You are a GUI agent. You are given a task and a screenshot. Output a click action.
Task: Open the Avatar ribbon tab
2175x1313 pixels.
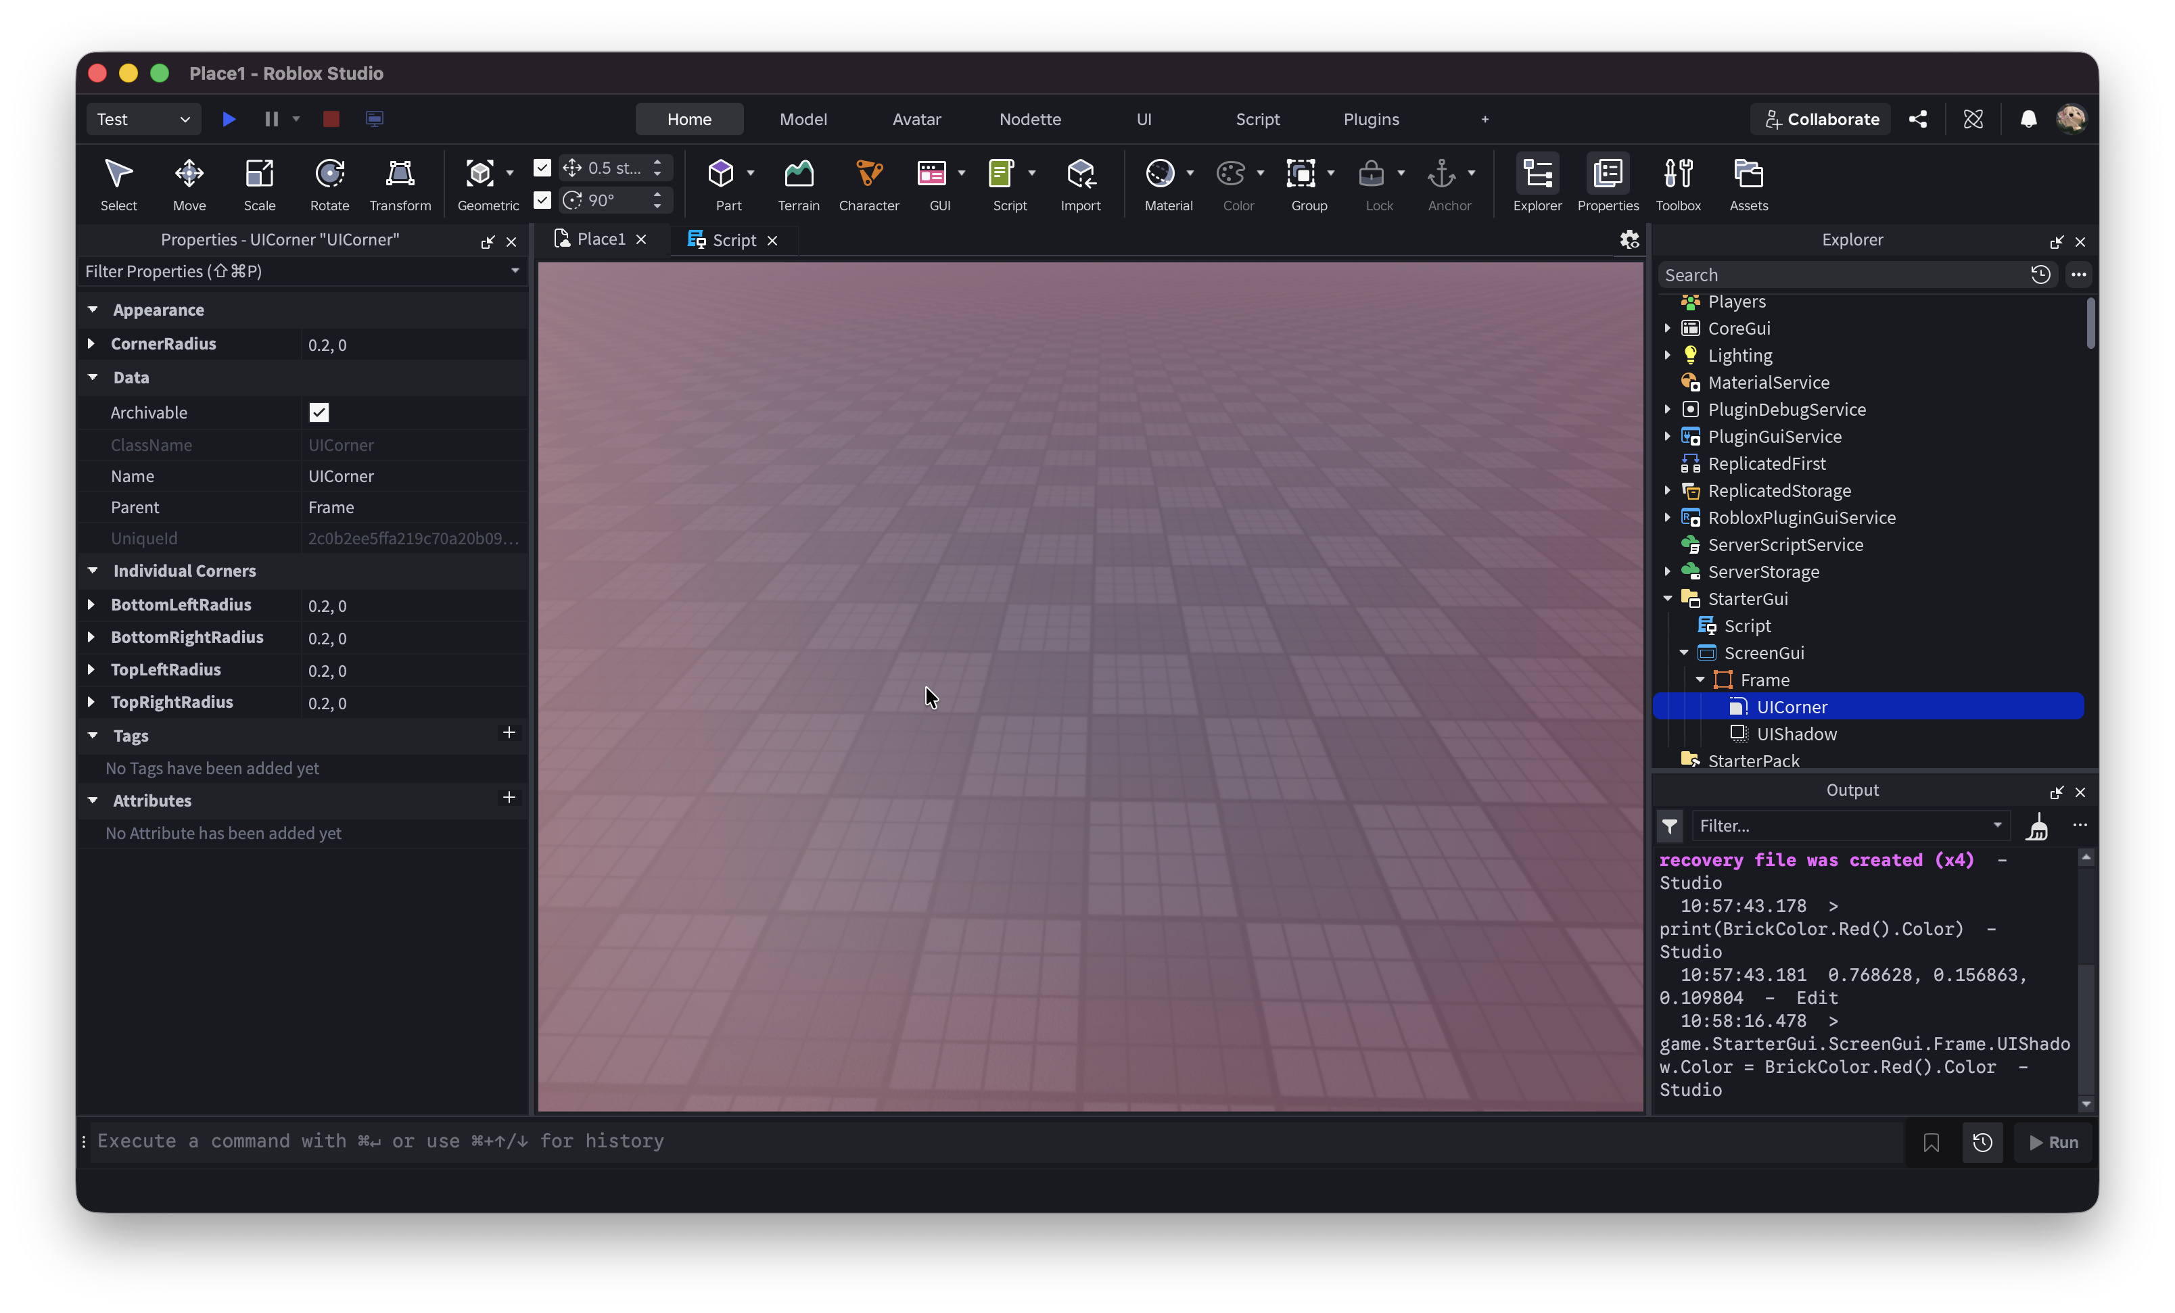pyautogui.click(x=916, y=119)
